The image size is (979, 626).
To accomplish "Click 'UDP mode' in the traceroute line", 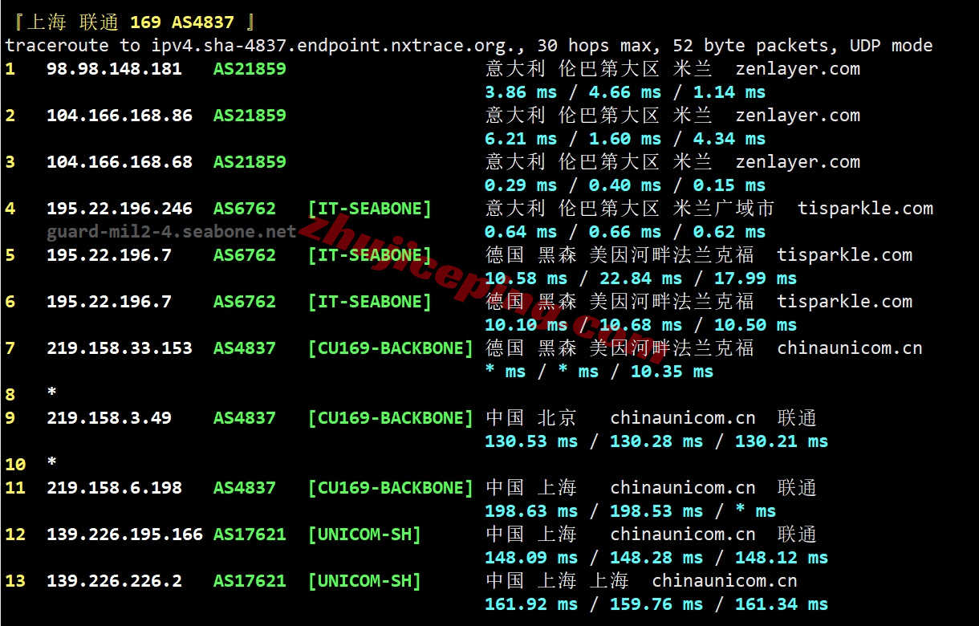I will point(892,46).
